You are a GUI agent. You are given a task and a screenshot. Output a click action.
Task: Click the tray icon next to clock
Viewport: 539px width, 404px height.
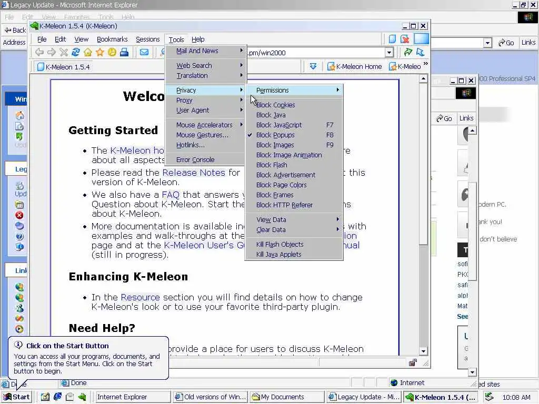489,397
